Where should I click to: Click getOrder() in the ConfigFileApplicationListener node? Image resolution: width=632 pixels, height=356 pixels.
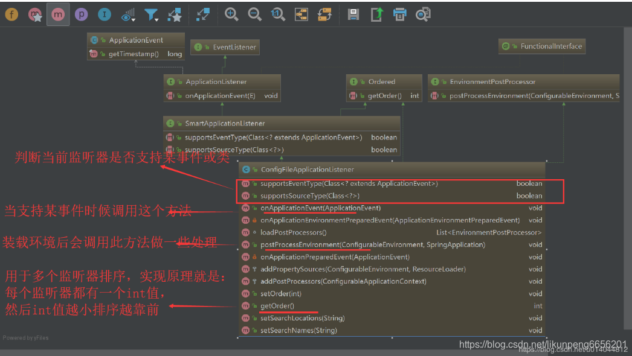pyautogui.click(x=392, y=306)
